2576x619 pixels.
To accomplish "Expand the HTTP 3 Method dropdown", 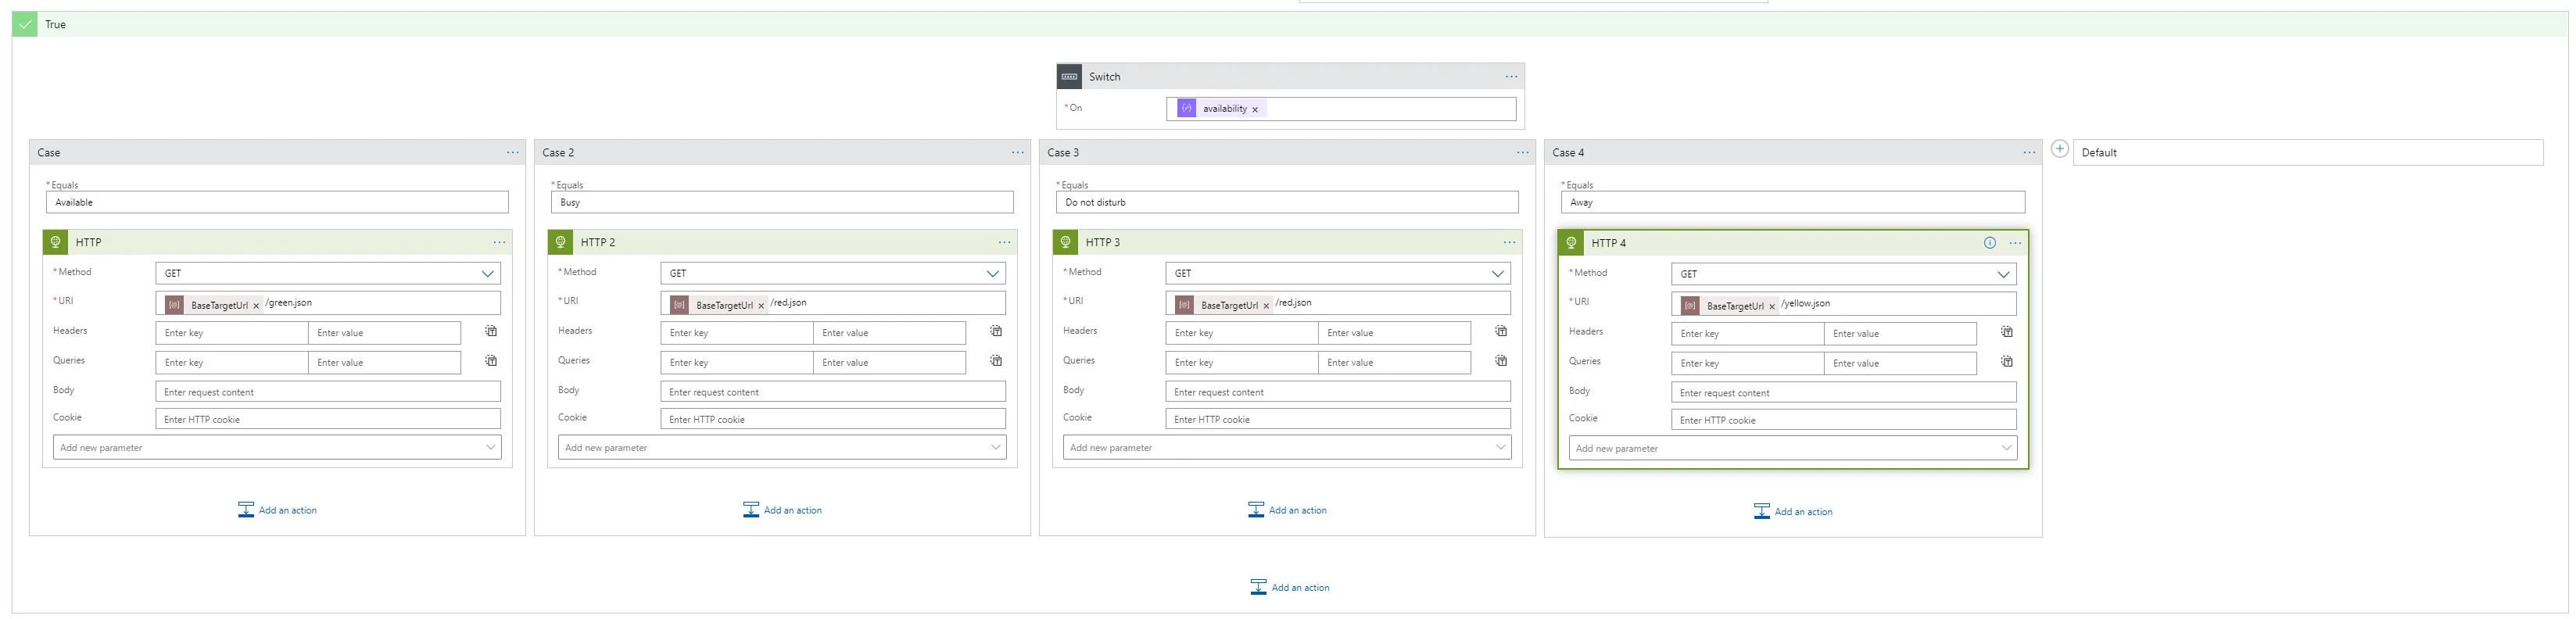I will coord(1498,274).
